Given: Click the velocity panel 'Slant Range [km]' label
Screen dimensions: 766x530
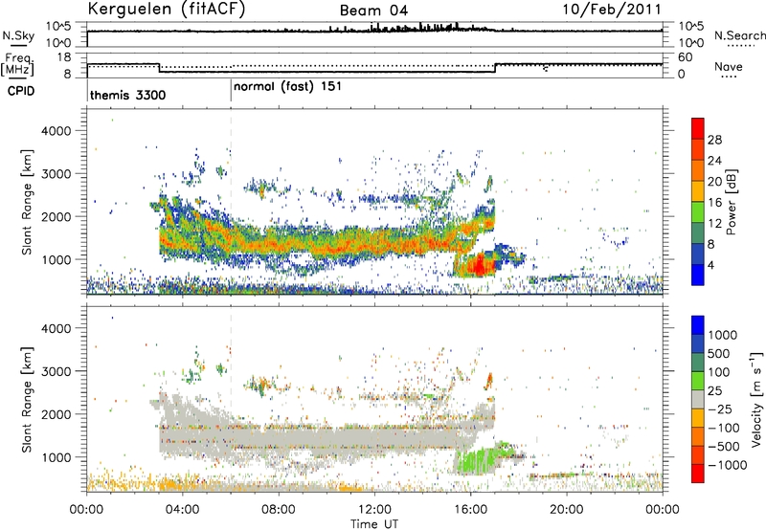Looking at the screenshot, I should tap(27, 400).
